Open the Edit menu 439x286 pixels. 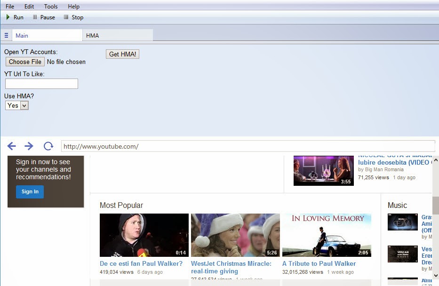pos(29,6)
